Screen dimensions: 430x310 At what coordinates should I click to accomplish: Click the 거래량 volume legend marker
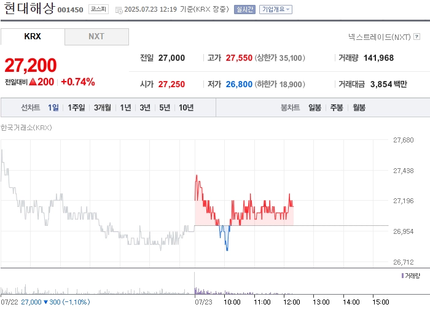402,276
